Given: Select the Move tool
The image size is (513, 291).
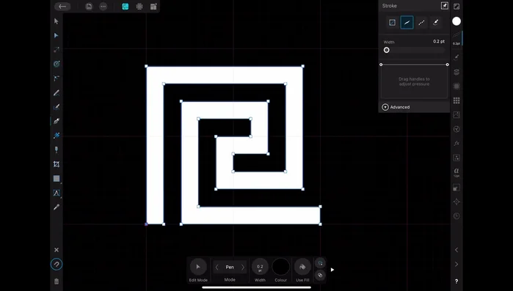Looking at the screenshot, I should 57,21.
